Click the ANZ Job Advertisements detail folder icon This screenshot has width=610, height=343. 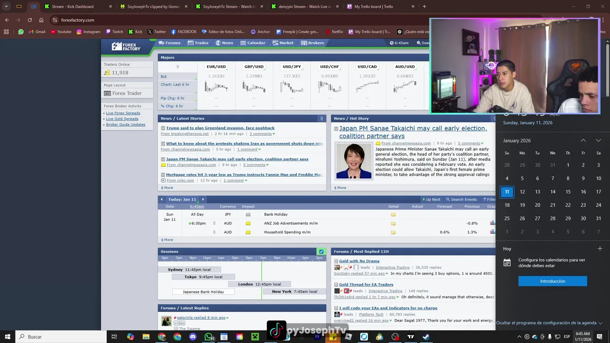(x=393, y=223)
